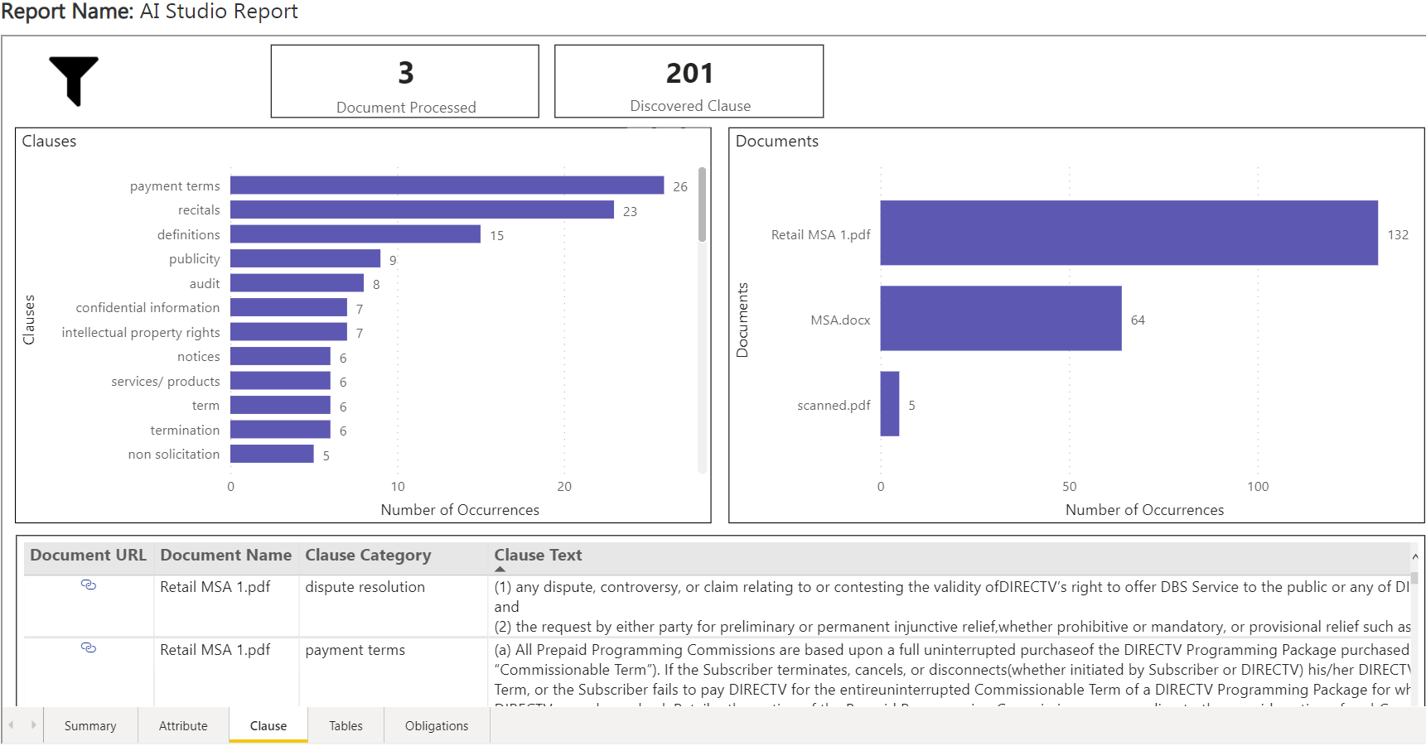Viewport: 1426px width, 746px height.
Task: Open the first row's document URL link icon
Action: [89, 585]
